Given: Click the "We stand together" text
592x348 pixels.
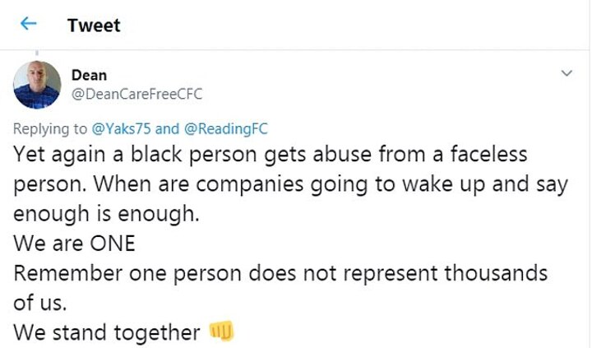Looking at the screenshot, I should (x=107, y=332).
